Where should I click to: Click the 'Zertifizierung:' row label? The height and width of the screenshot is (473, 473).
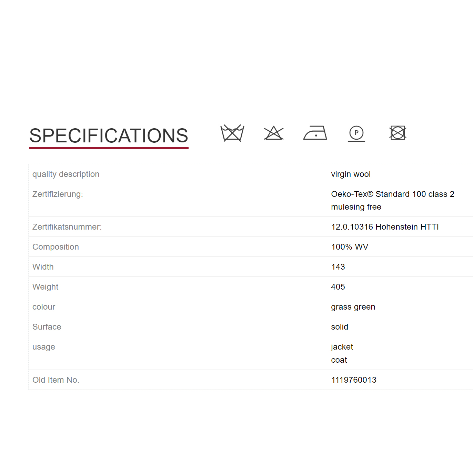click(58, 194)
